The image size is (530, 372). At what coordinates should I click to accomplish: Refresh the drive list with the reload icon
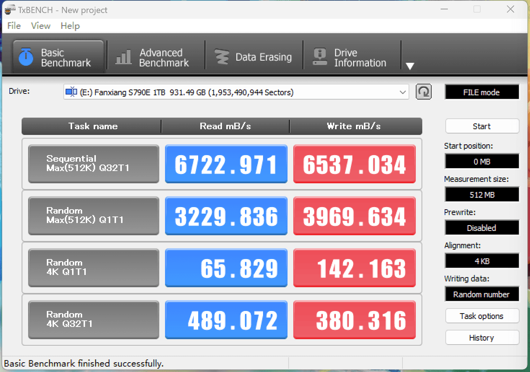(x=424, y=92)
